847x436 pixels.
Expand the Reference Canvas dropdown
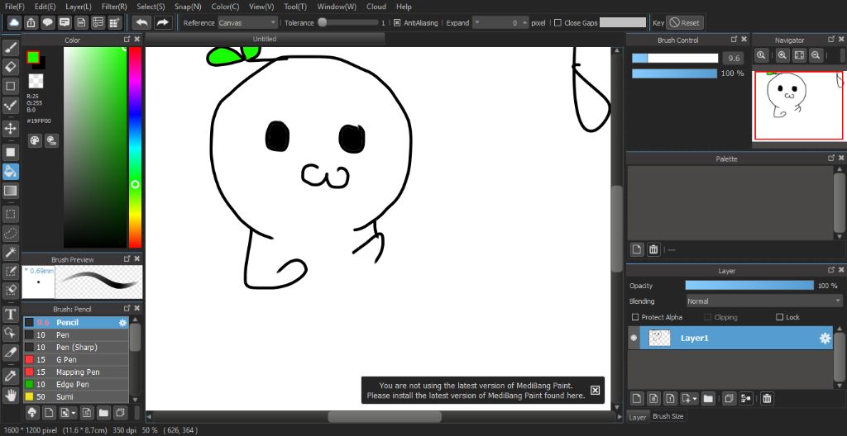click(247, 23)
